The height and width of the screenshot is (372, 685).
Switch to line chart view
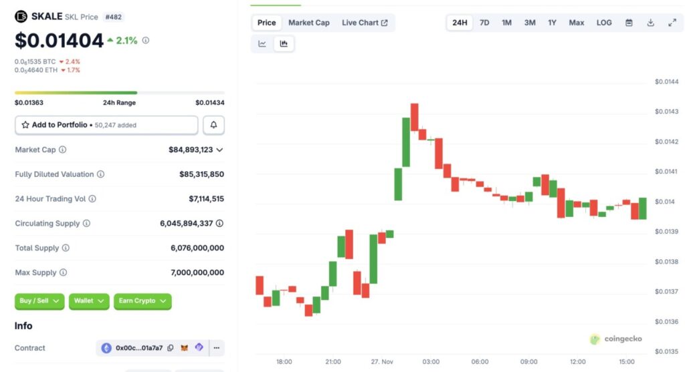pos(262,44)
